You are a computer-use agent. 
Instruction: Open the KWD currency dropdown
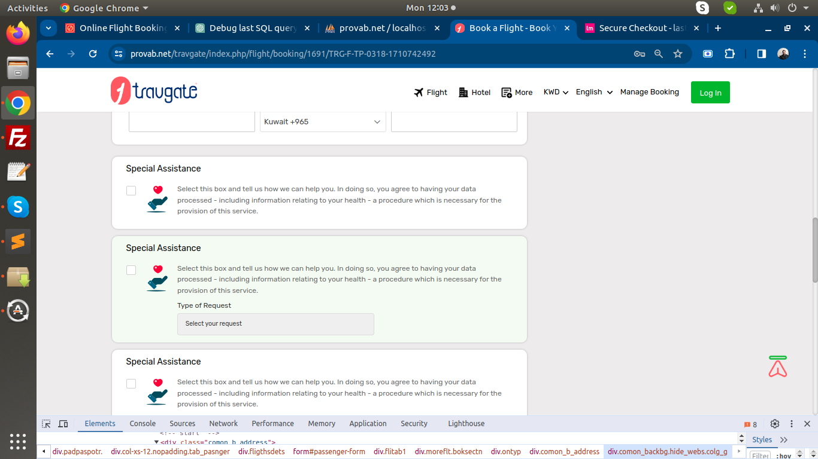pos(556,92)
